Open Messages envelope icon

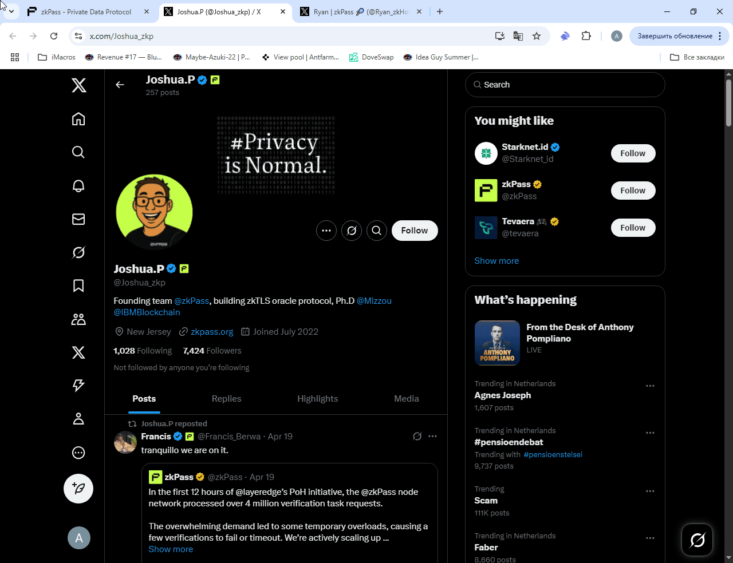pyautogui.click(x=78, y=219)
